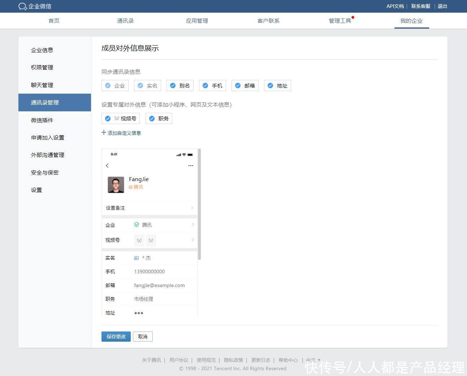Click FangJie's avatar photo
This screenshot has width=467, height=376.
click(116, 184)
